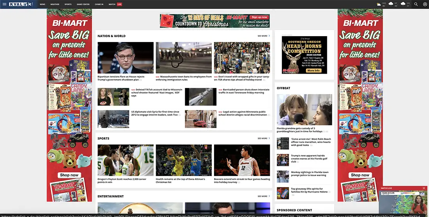Click the Saturday forecast cloud icon
429x217 pixels.
[391, 4]
